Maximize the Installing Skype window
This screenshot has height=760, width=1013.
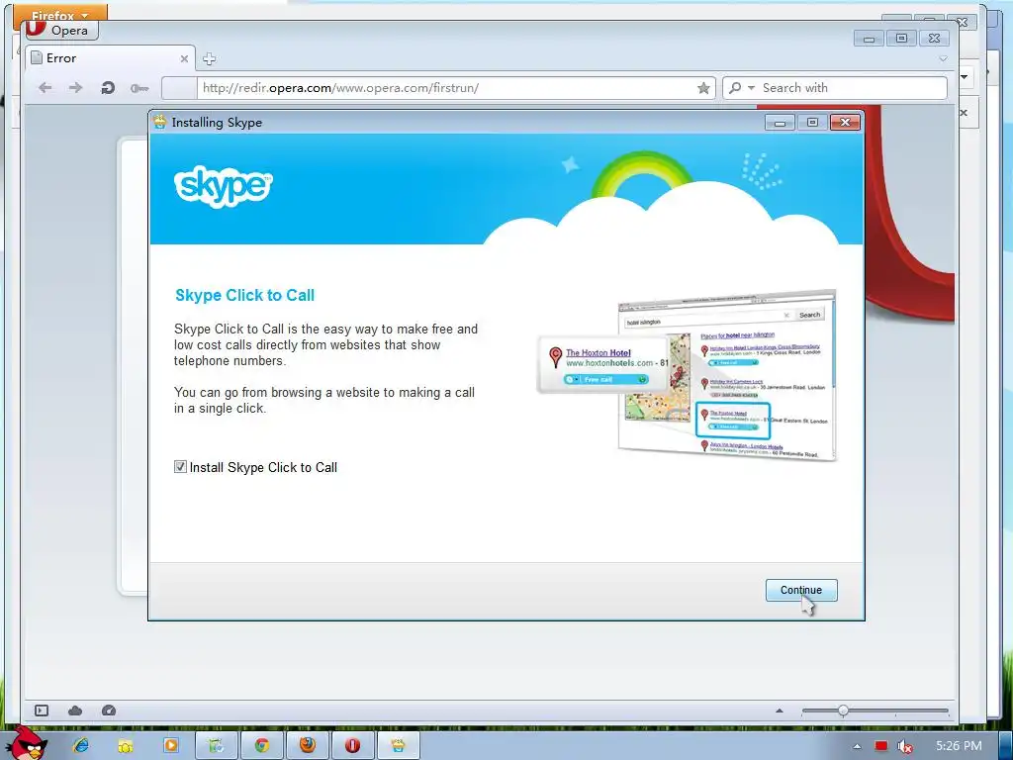(x=812, y=122)
